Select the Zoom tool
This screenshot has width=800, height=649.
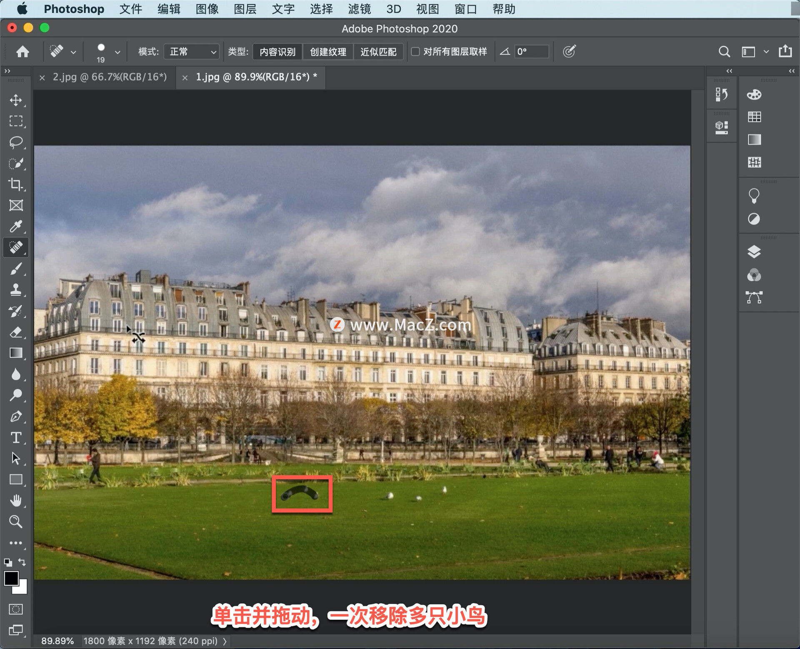pyautogui.click(x=16, y=522)
